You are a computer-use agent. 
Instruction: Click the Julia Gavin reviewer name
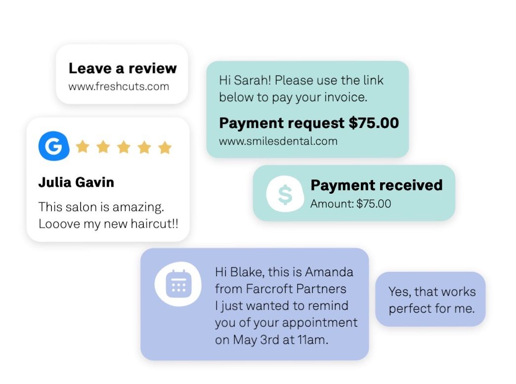pos(76,182)
